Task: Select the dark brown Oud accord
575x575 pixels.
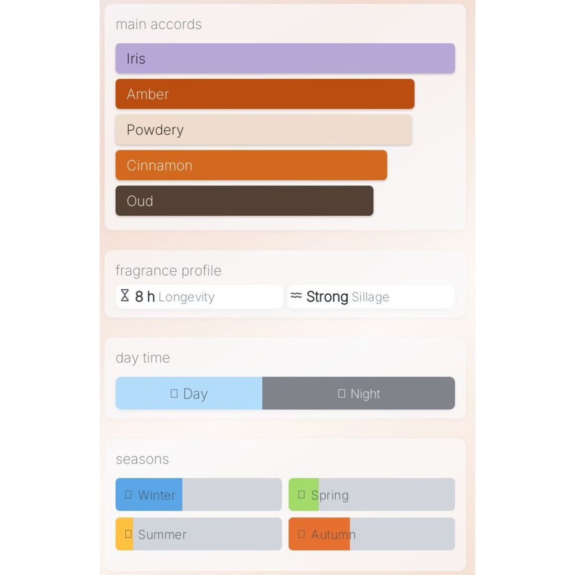Action: click(244, 201)
